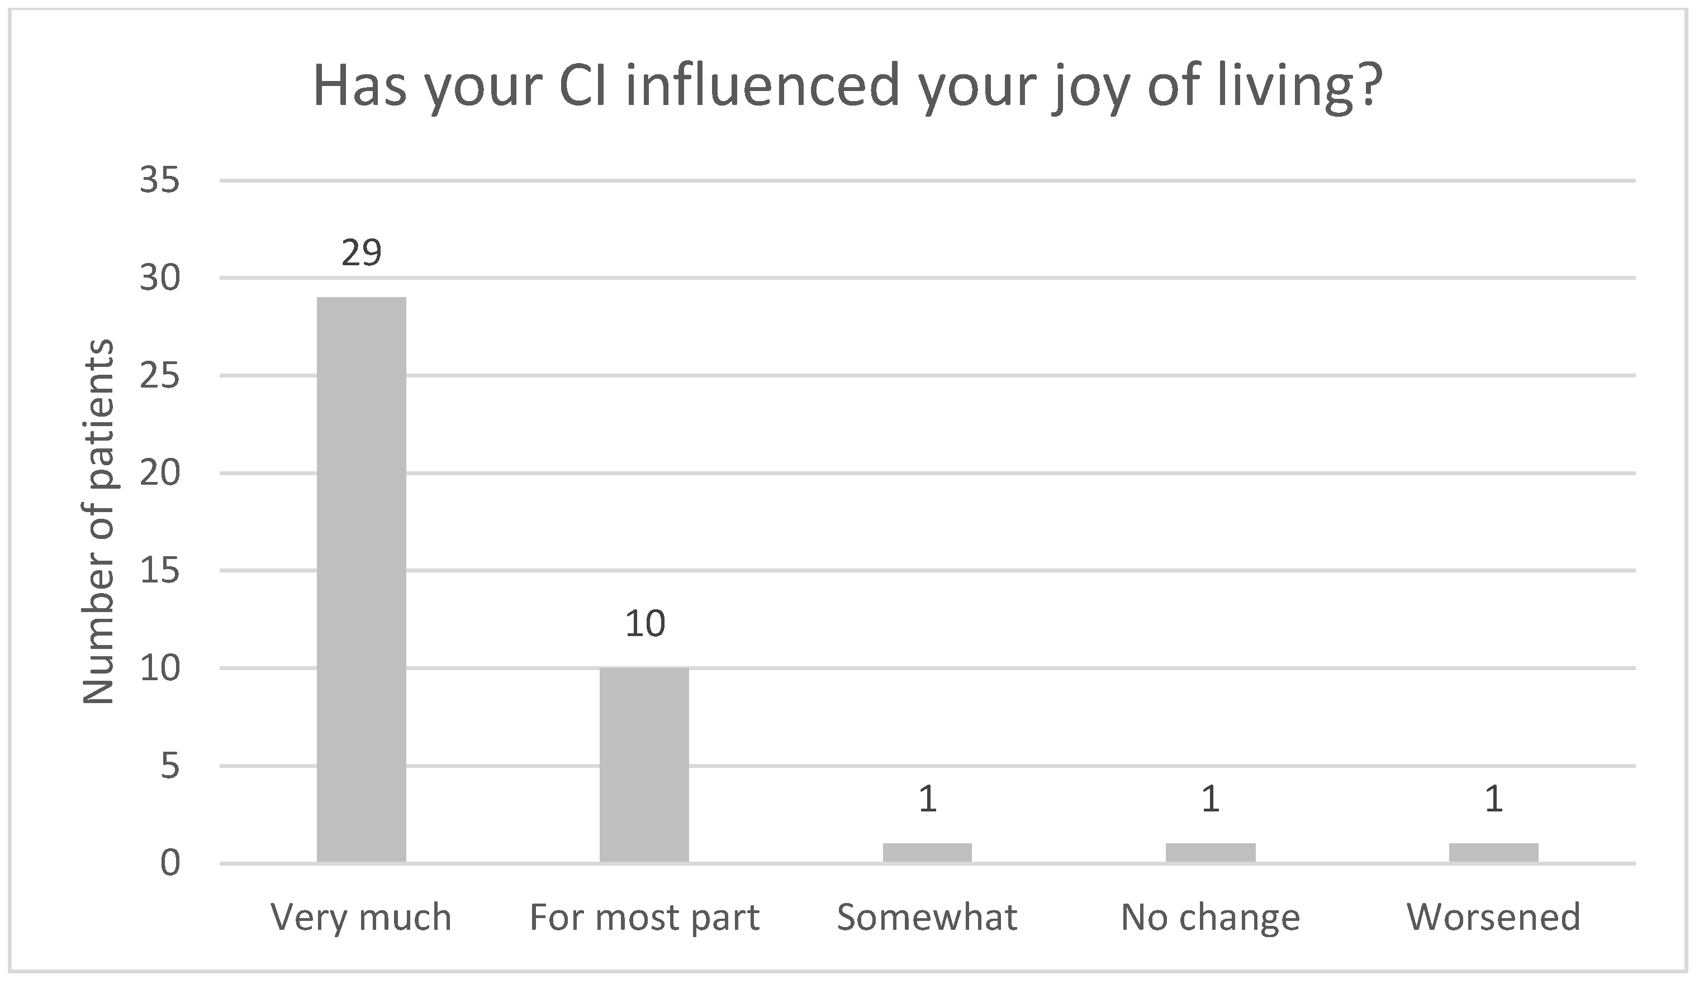Click the 'Somewhat' category label
Image resolution: width=1699 pixels, height=984 pixels.
click(x=927, y=918)
